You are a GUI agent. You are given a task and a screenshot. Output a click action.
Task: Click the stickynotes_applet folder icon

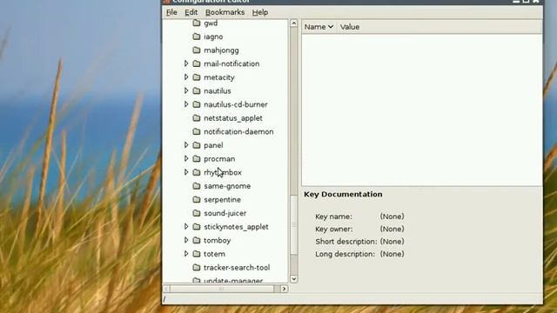(x=197, y=226)
